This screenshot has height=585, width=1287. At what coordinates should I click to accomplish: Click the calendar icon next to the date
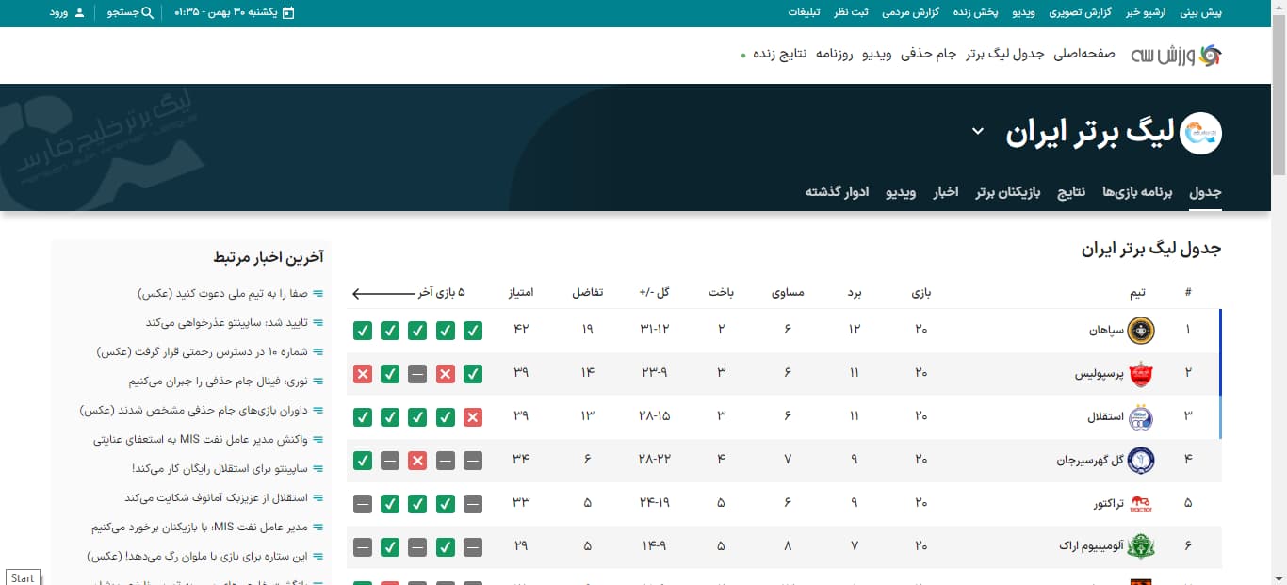click(288, 13)
